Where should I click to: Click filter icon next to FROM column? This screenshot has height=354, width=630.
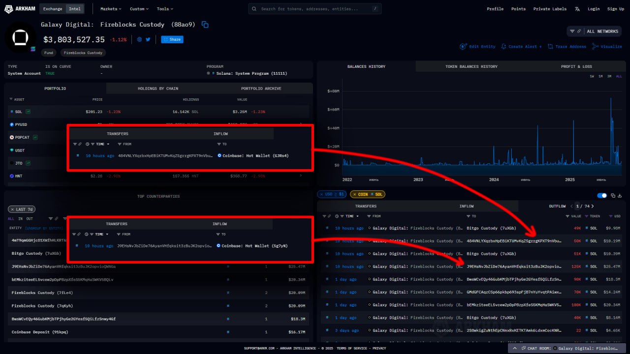click(x=370, y=216)
